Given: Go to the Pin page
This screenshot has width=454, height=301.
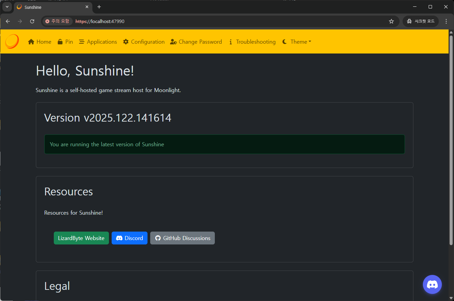Looking at the screenshot, I should (x=65, y=42).
